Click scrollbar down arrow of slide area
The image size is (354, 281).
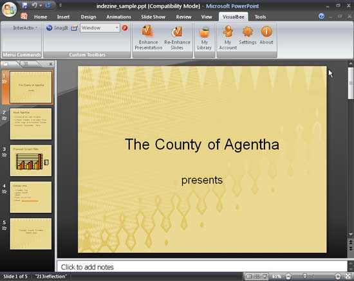click(x=351, y=235)
